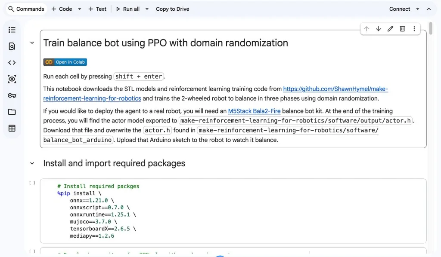Open the files folder icon
Screen dimensions: 441x257
pyautogui.click(x=12, y=112)
